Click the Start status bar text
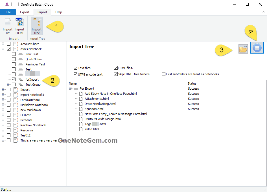 6,189
